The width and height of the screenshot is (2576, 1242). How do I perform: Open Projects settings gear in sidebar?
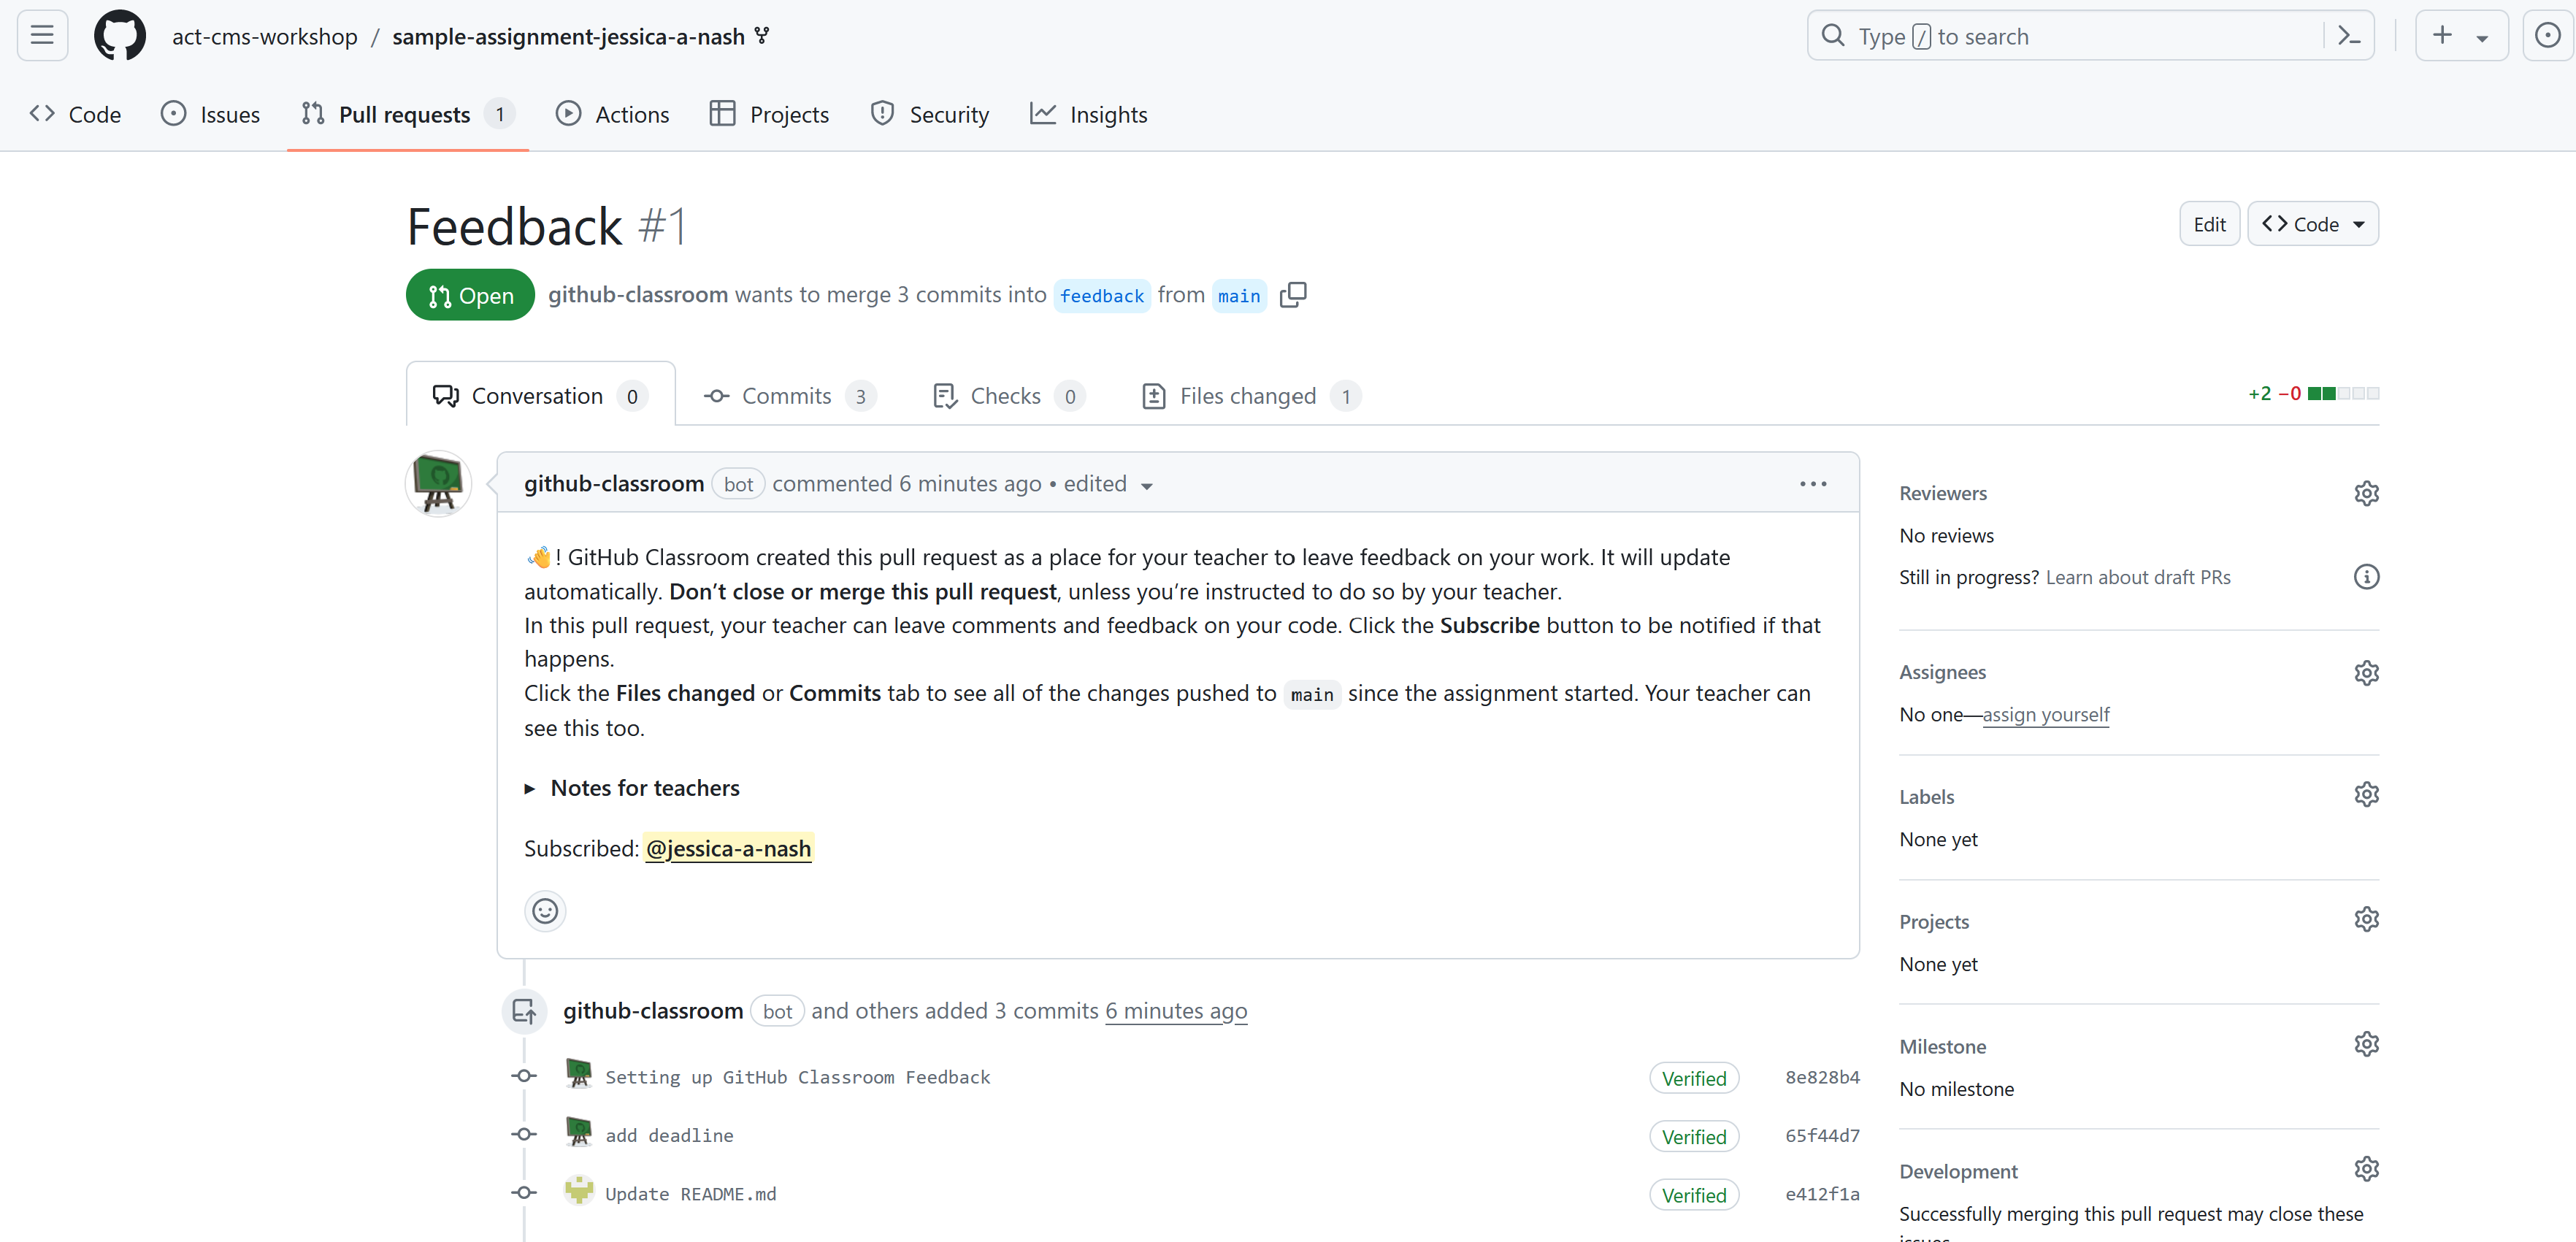pyautogui.click(x=2366, y=919)
